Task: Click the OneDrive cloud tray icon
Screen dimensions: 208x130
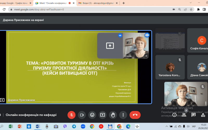Action: pos(180,126)
